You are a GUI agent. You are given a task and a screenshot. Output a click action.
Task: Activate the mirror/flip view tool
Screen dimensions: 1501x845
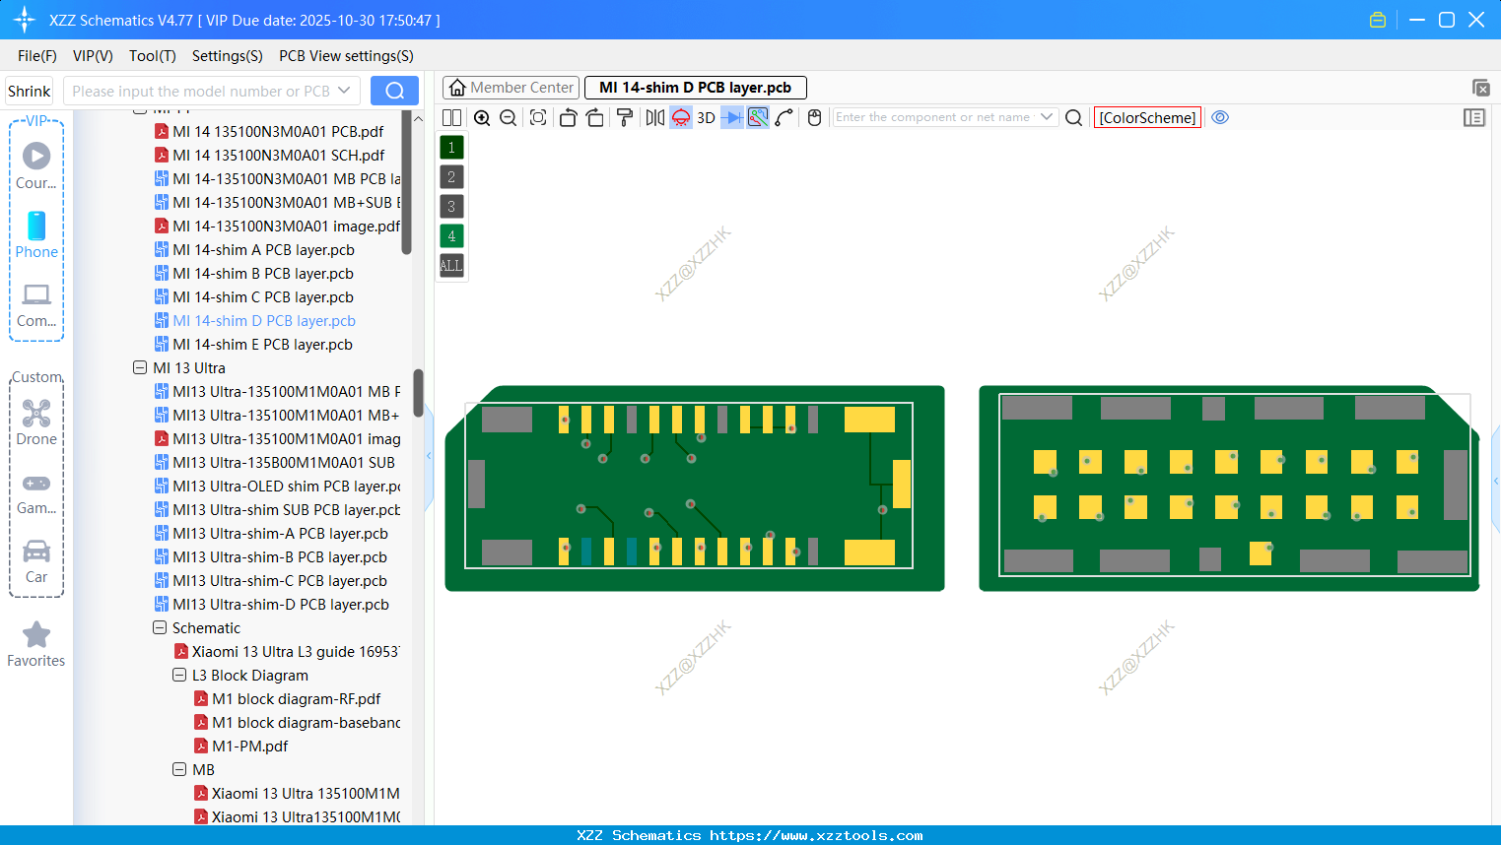pyautogui.click(x=654, y=117)
